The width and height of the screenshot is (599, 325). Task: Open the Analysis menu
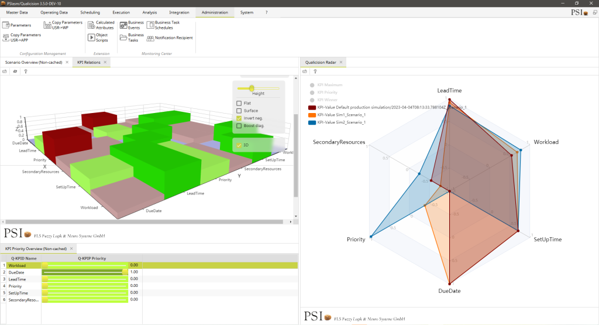[149, 13]
